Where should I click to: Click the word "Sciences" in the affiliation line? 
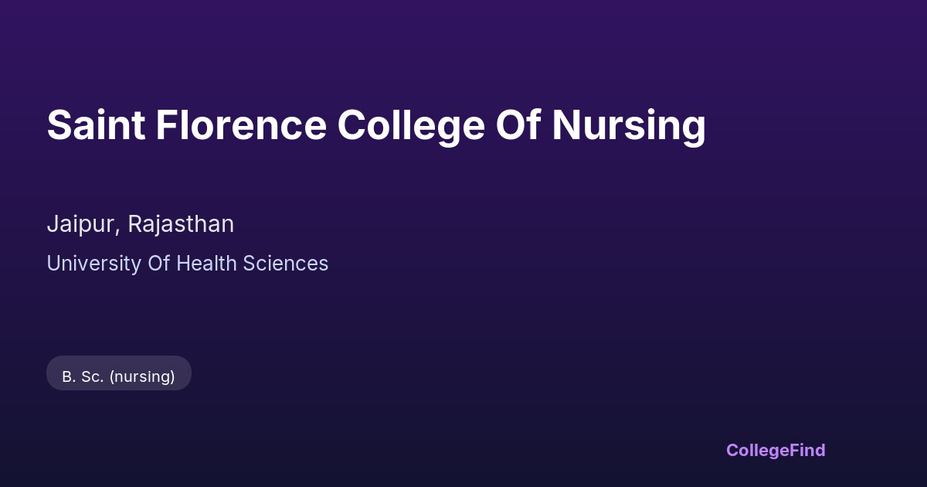point(285,264)
